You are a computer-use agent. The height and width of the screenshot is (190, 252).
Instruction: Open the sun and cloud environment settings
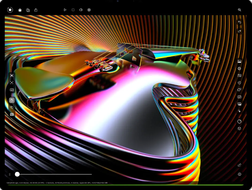(239, 90)
